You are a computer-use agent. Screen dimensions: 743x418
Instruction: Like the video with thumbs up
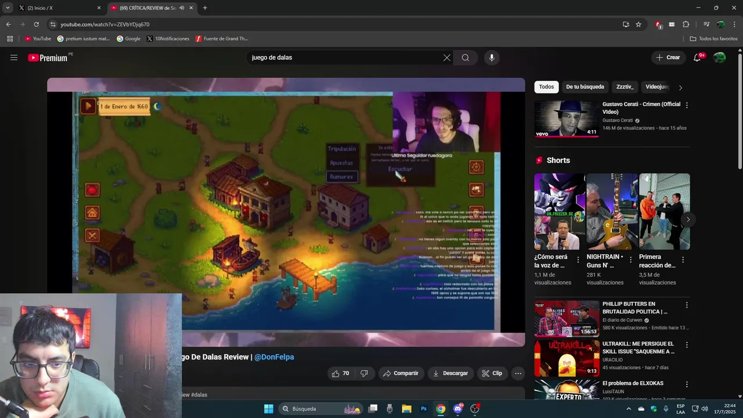(x=341, y=373)
